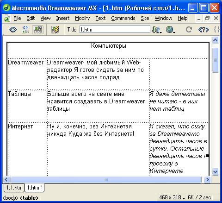Viewport: 222px width, 203px height.
Task: Minimize the document window in menu bar
Action: (199, 19)
